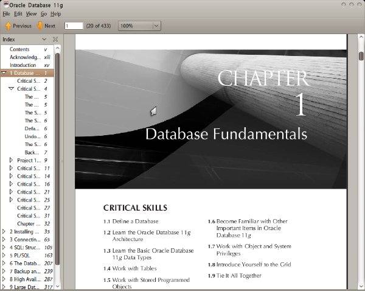
Task: Open the View menu
Action: (31, 14)
